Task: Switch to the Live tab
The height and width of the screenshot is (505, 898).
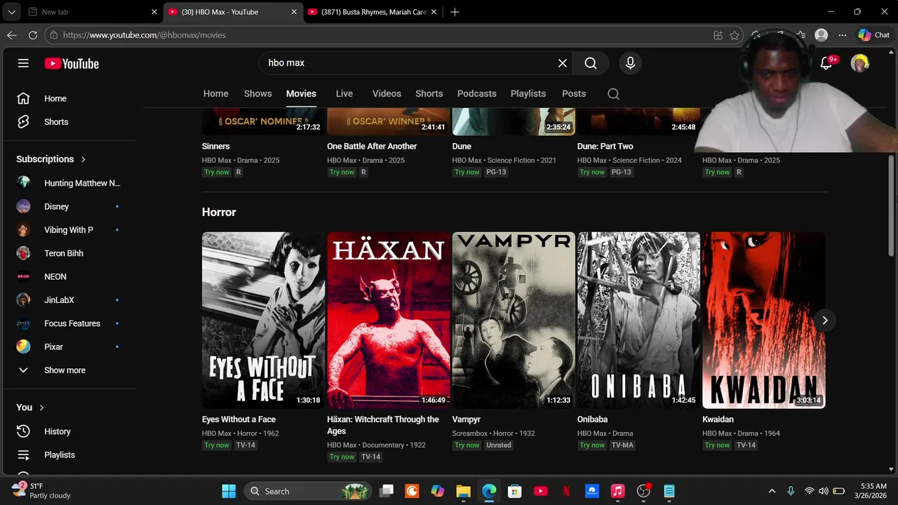Action: pos(344,93)
